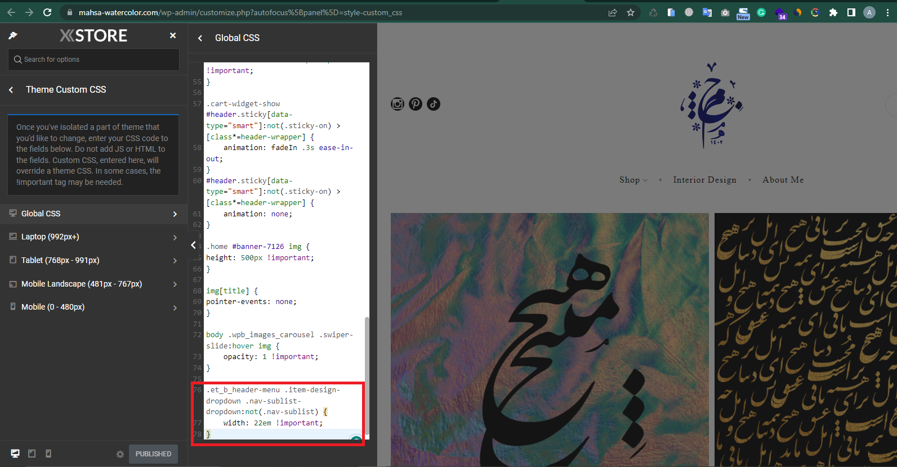Collapse the customizer sidebar arrow
The height and width of the screenshot is (467, 897).
(x=193, y=245)
